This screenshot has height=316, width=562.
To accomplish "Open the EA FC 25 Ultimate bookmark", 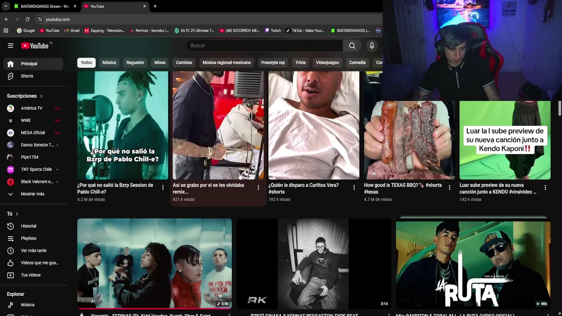I will [194, 31].
